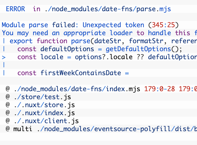
Task: Click the parse function name in the export line
Action: 81,41
